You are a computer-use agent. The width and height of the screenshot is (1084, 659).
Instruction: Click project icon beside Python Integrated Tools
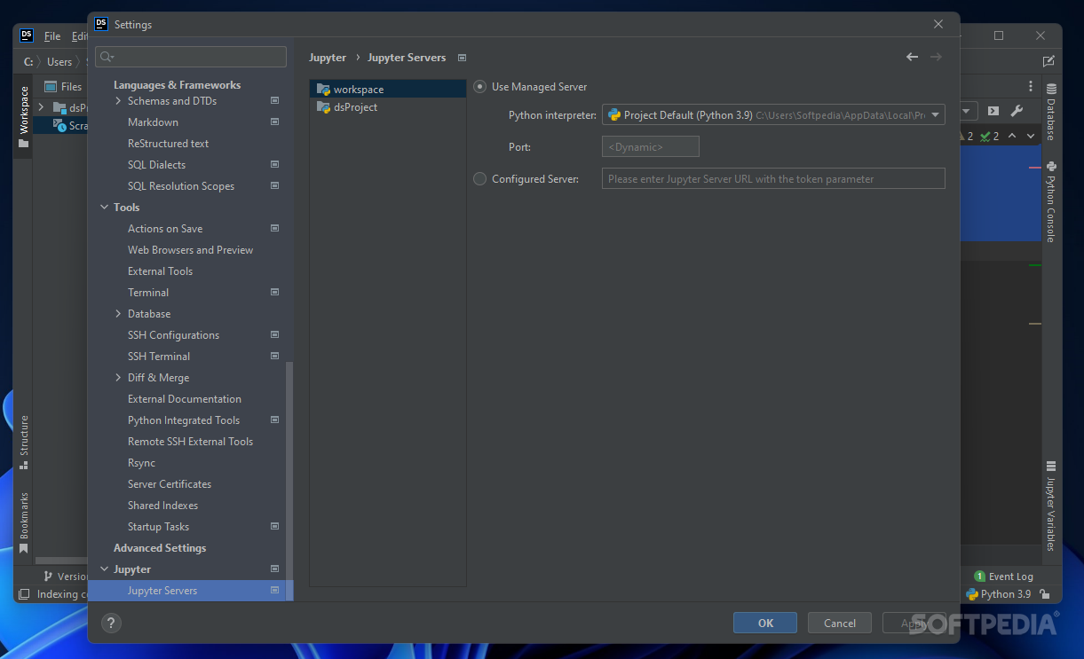point(274,420)
